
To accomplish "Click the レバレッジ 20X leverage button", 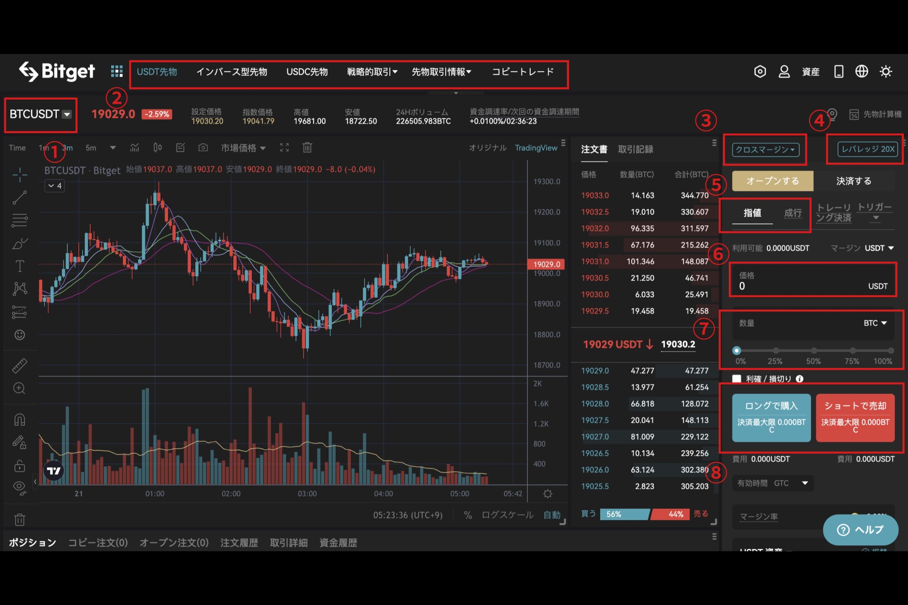I will (868, 149).
